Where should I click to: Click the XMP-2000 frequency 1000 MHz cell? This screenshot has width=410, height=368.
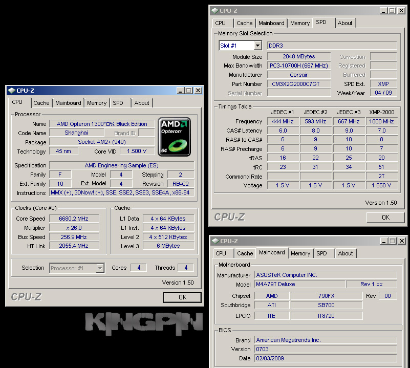381,121
